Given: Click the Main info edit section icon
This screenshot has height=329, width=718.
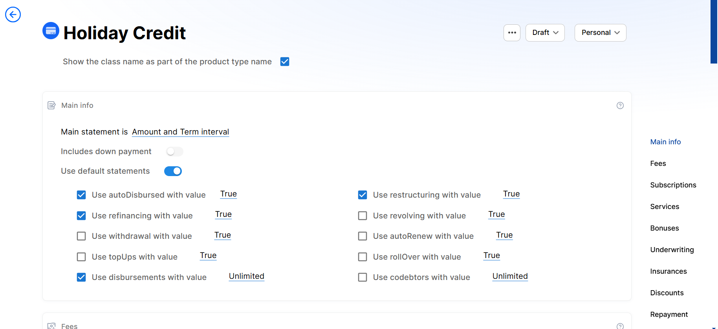Looking at the screenshot, I should [51, 105].
